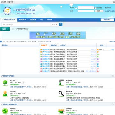The image size is (115, 115).
Task: Click the new member xinji123 link
Action: [48, 42]
